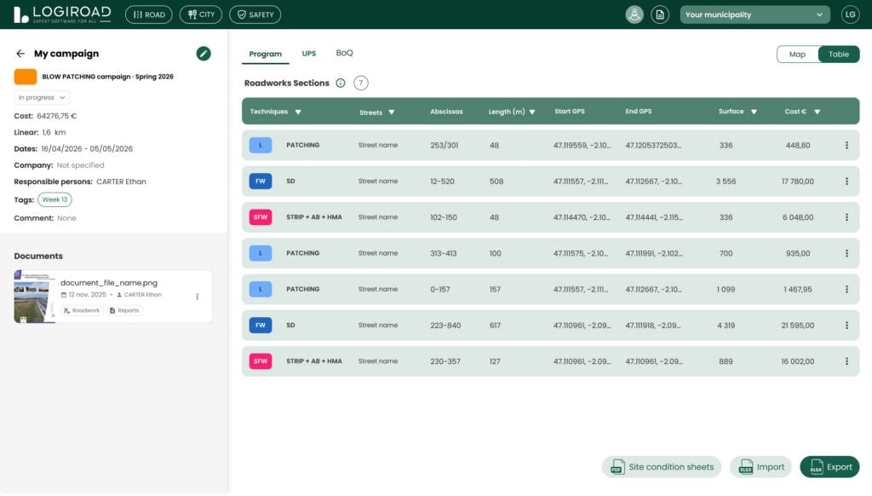Screen dimensions: 872x496
Task: Open the LG user avatar menu
Action: [851, 14]
